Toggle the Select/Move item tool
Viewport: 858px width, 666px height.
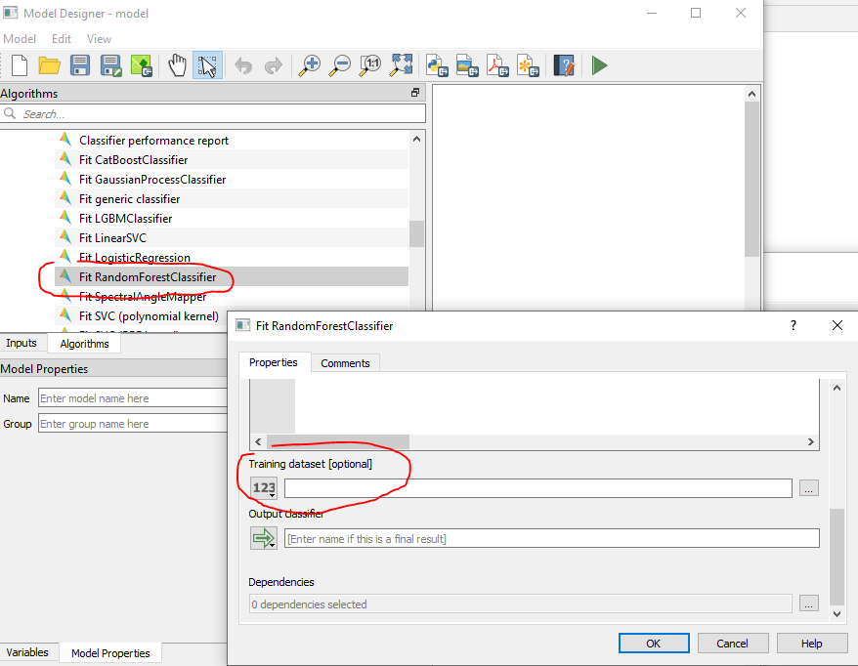tap(206, 65)
